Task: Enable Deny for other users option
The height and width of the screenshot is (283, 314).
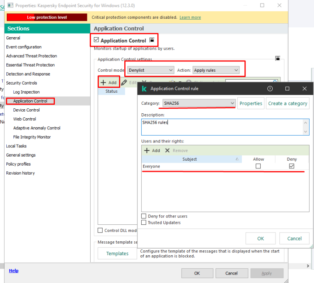Action: [144, 216]
